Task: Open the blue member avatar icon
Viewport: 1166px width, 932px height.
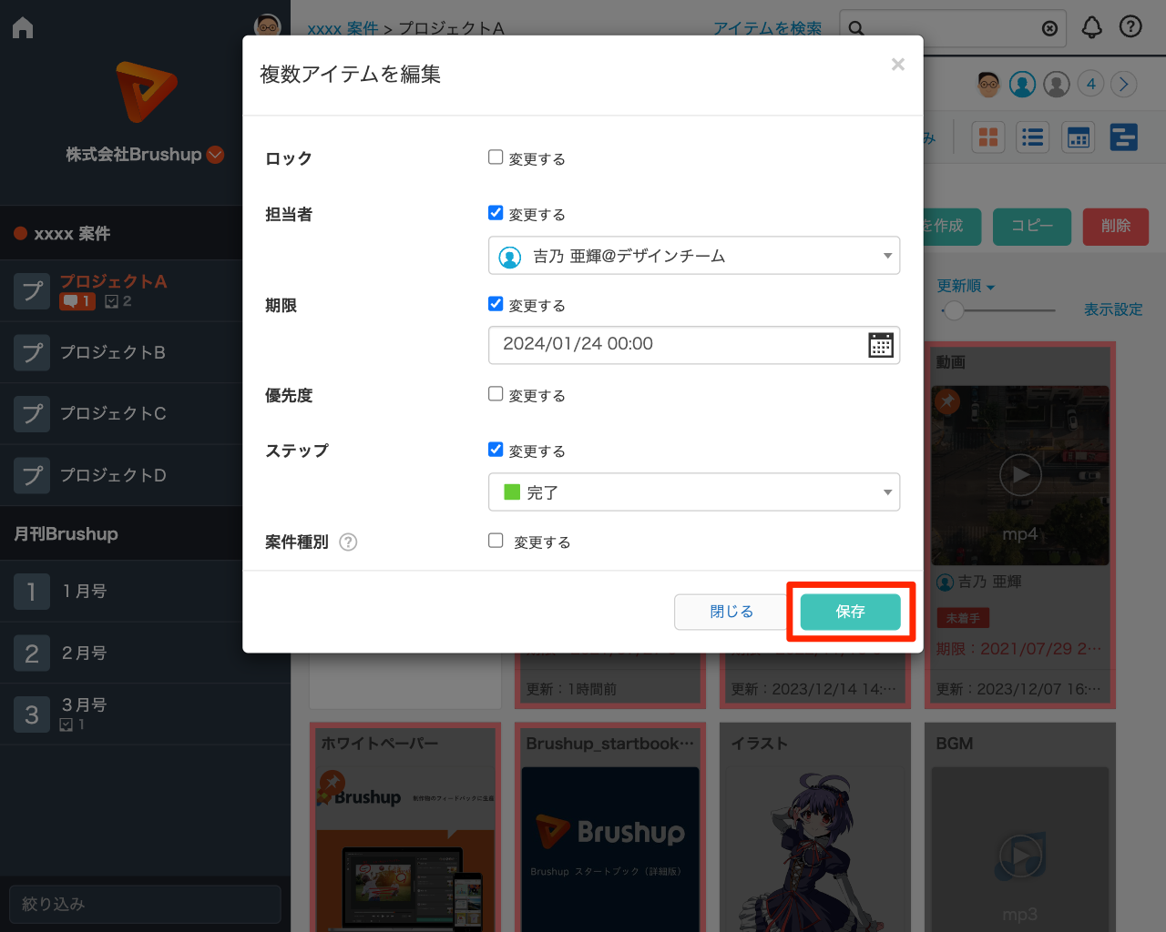Action: (1023, 85)
